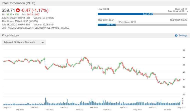This screenshot has height=112, width=190.
Task: Click After Hours: $36.41 line
Action: [20, 21]
